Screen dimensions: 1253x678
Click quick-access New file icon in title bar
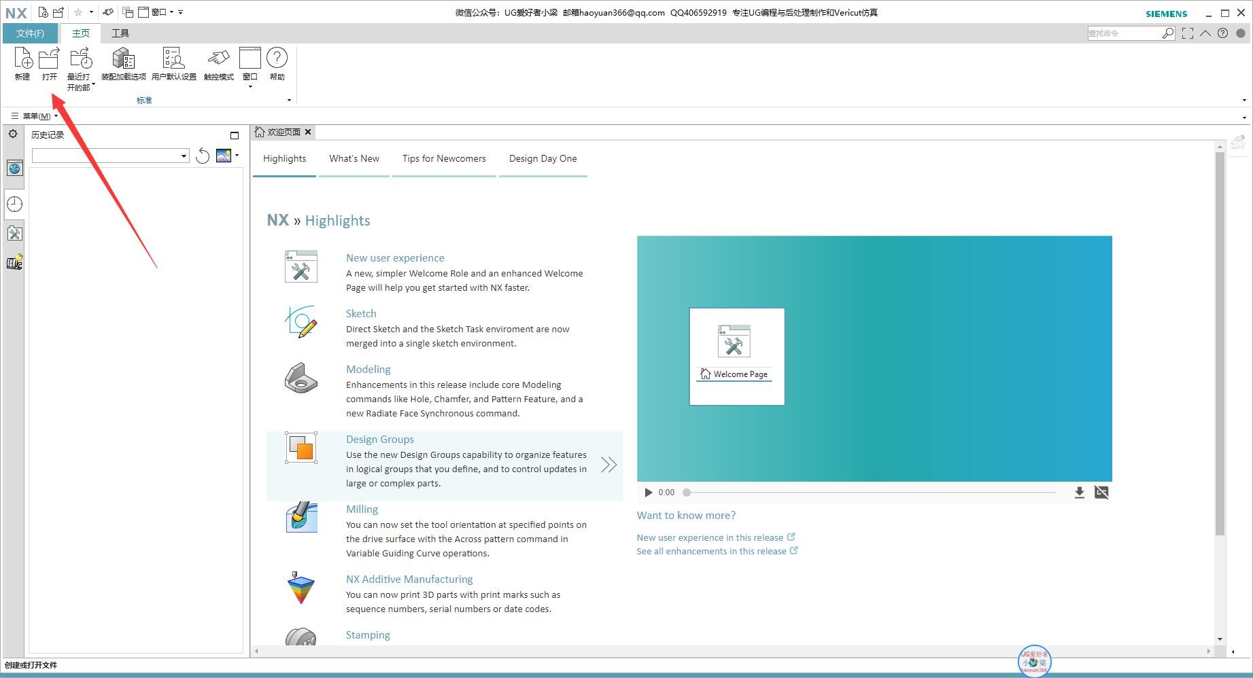[x=44, y=12]
